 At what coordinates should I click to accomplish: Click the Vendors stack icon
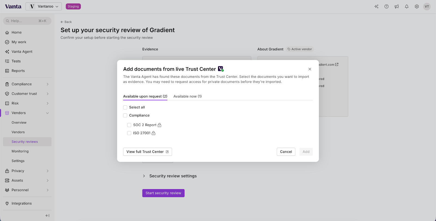tap(7, 113)
